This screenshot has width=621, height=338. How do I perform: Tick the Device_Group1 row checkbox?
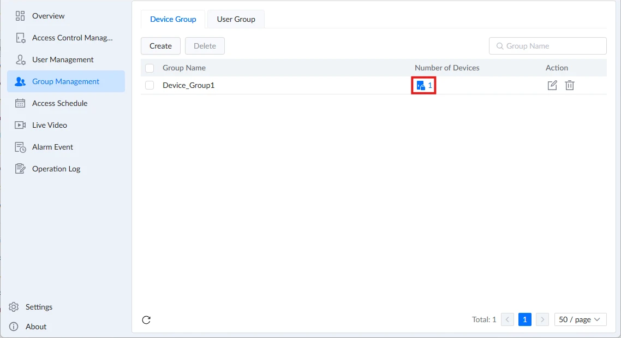coord(150,85)
